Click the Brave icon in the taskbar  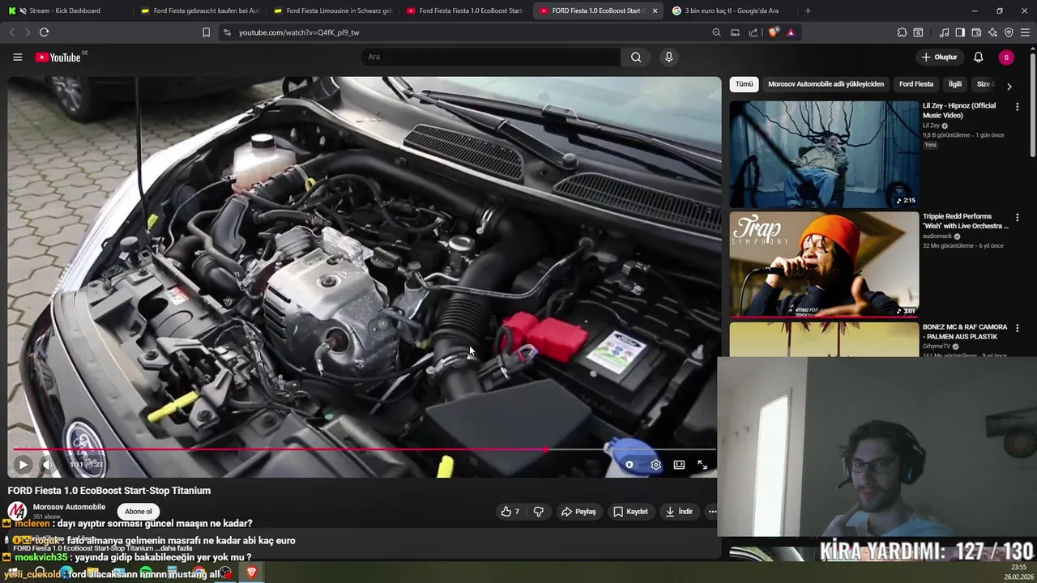tap(251, 572)
